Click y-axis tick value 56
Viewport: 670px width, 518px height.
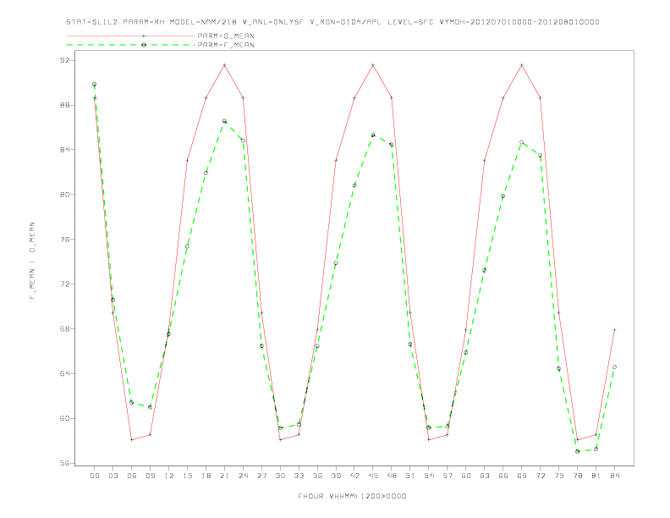pyautogui.click(x=64, y=463)
